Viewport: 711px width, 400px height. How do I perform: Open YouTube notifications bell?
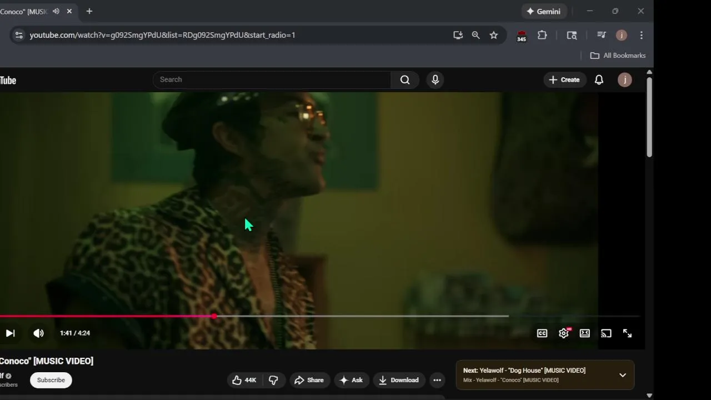(599, 80)
